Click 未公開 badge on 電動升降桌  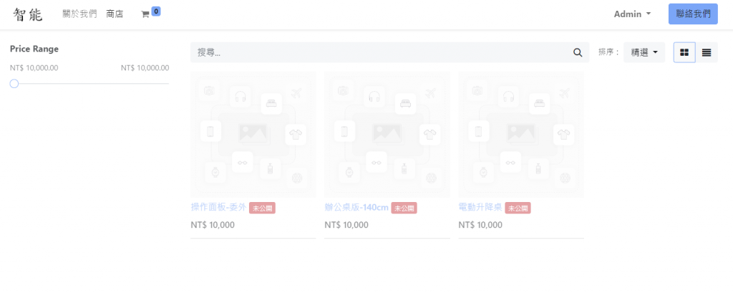click(x=518, y=208)
